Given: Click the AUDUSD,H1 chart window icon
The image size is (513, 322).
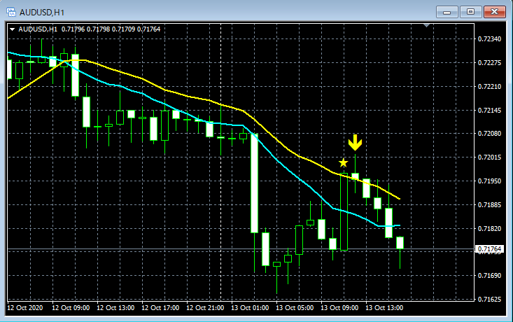Looking at the screenshot, I should click(10, 12).
